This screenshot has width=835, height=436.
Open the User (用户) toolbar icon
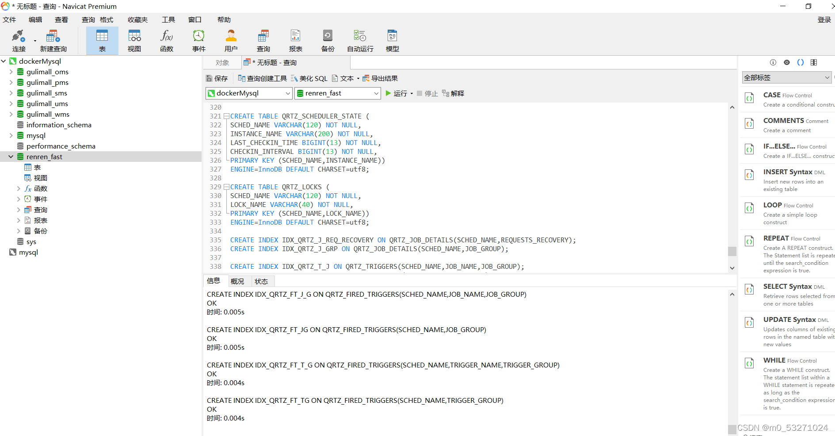click(x=231, y=41)
